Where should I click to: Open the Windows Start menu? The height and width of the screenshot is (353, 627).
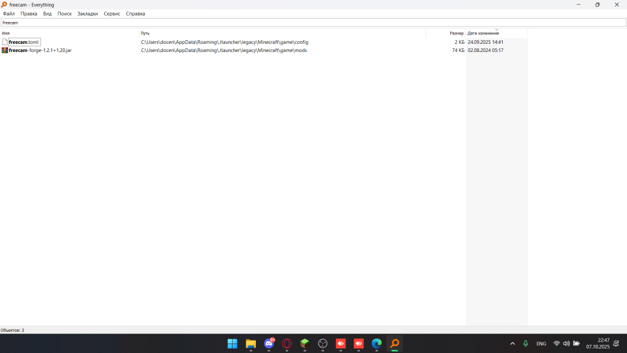point(233,344)
